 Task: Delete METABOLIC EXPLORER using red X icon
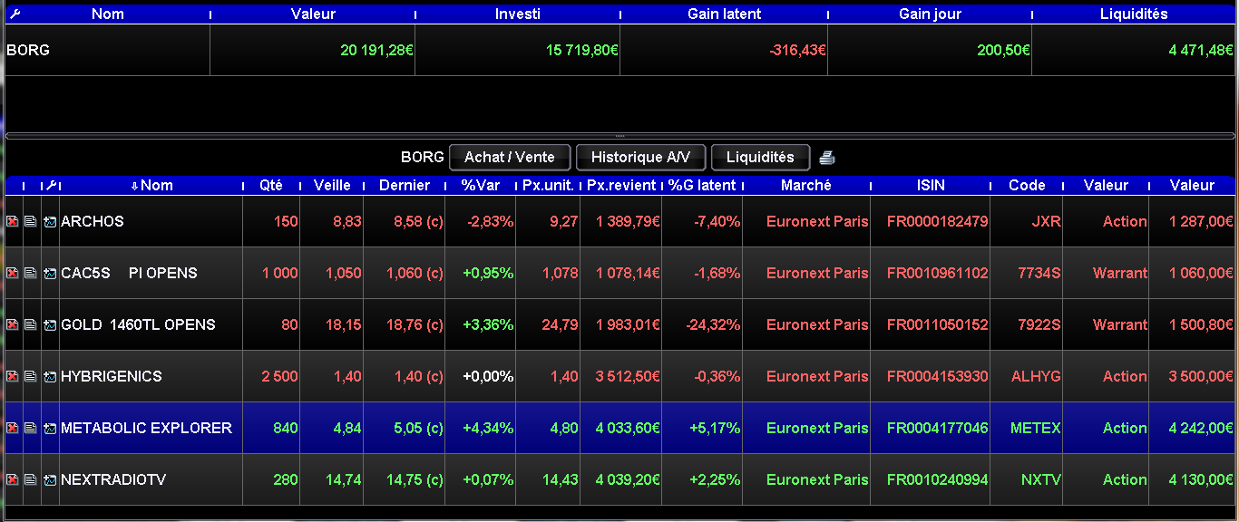click(13, 428)
